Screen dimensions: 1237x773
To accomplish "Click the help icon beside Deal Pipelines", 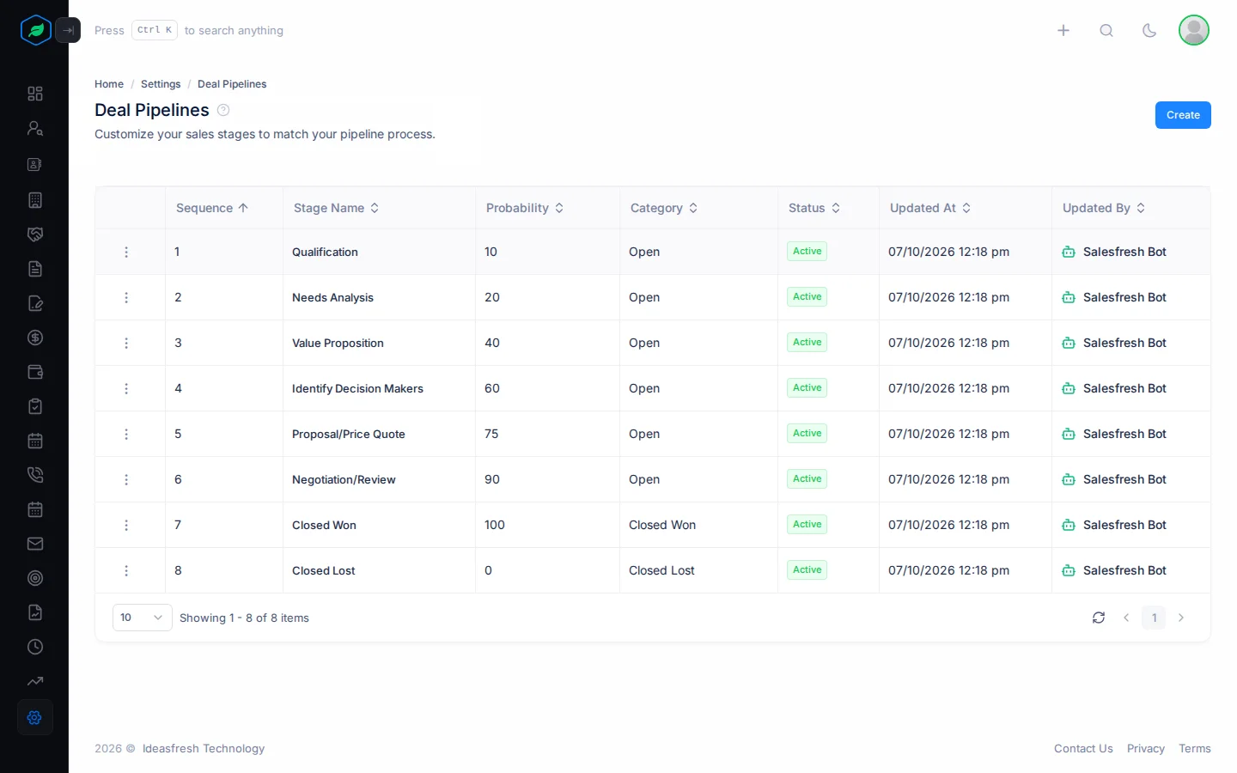I will (223, 110).
